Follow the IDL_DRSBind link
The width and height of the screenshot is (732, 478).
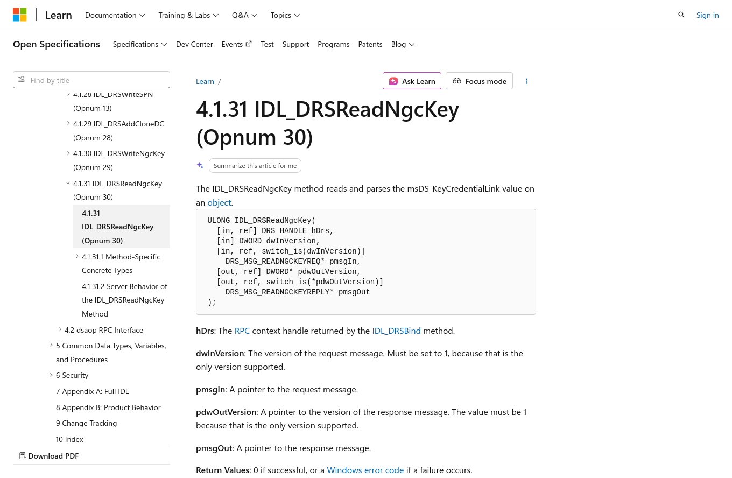point(396,331)
